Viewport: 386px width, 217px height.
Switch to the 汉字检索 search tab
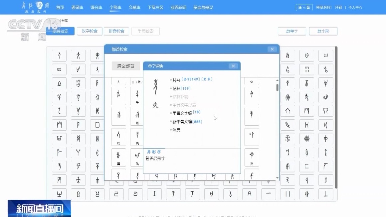pos(89,31)
